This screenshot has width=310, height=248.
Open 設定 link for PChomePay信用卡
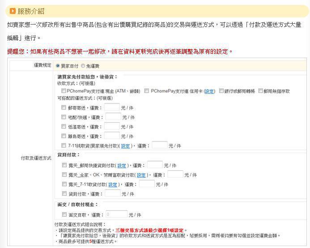(x=209, y=91)
